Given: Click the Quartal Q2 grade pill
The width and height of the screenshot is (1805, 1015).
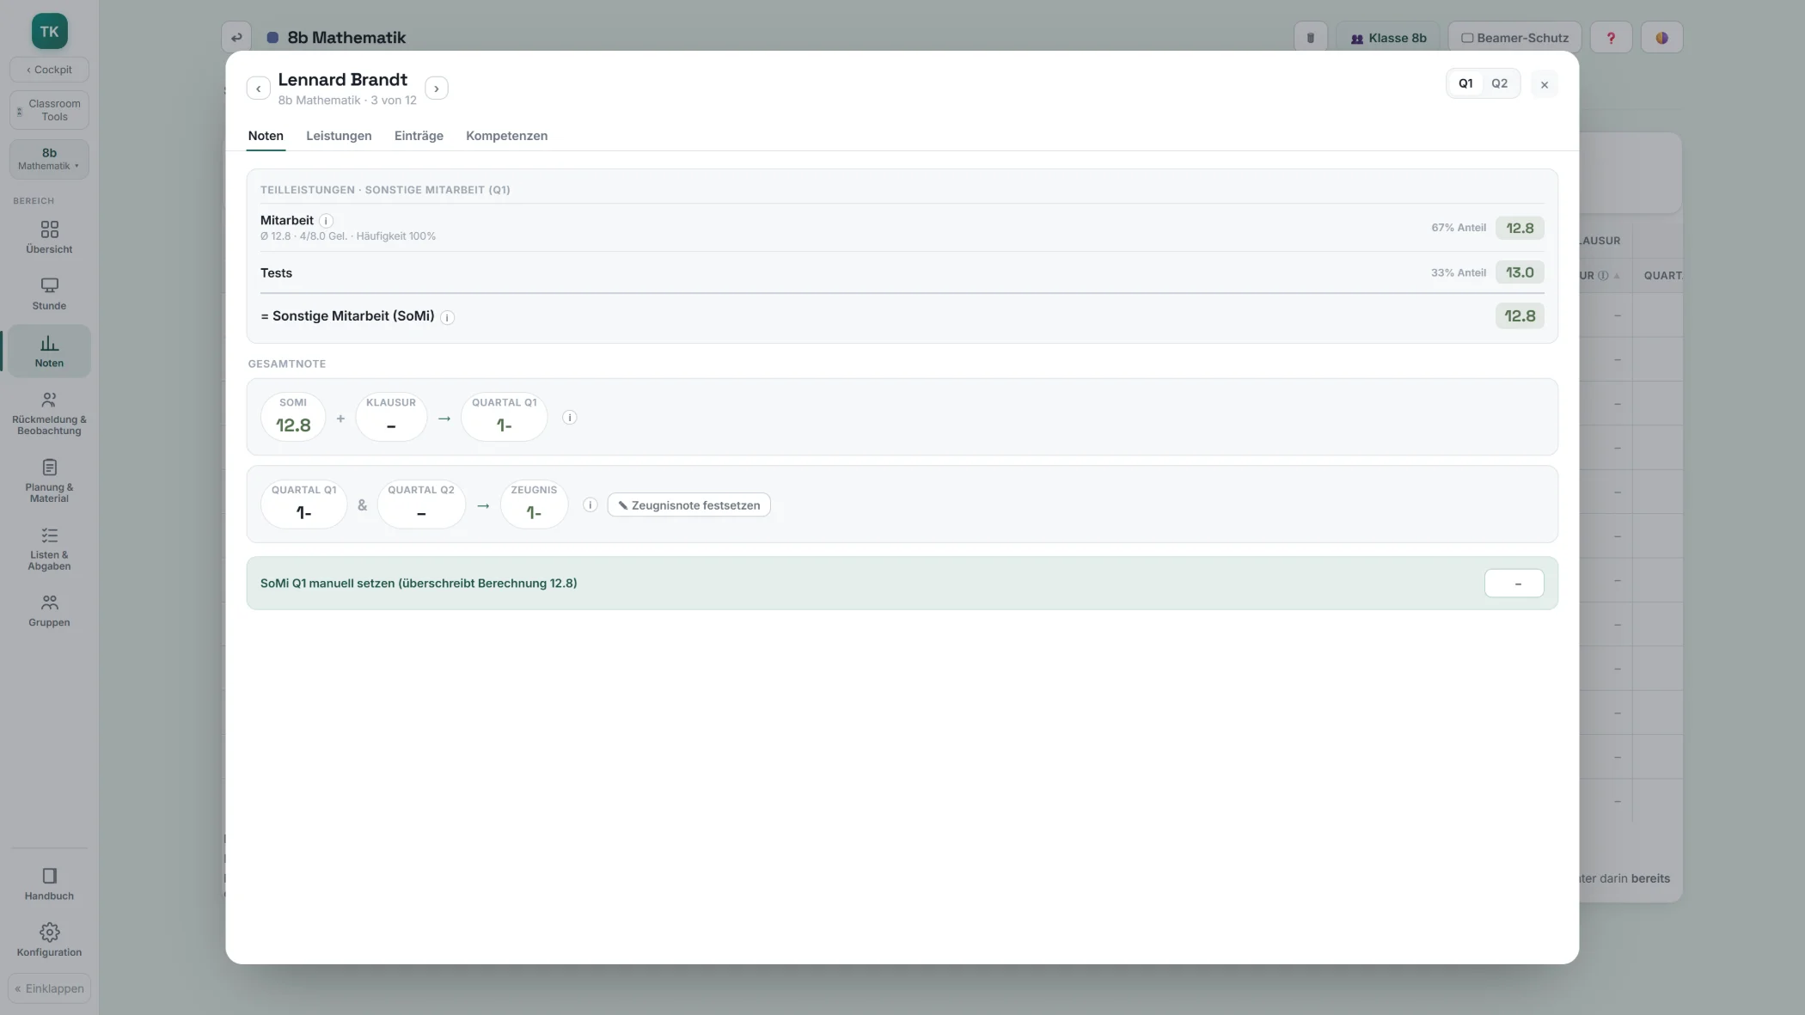Looking at the screenshot, I should pos(421,504).
